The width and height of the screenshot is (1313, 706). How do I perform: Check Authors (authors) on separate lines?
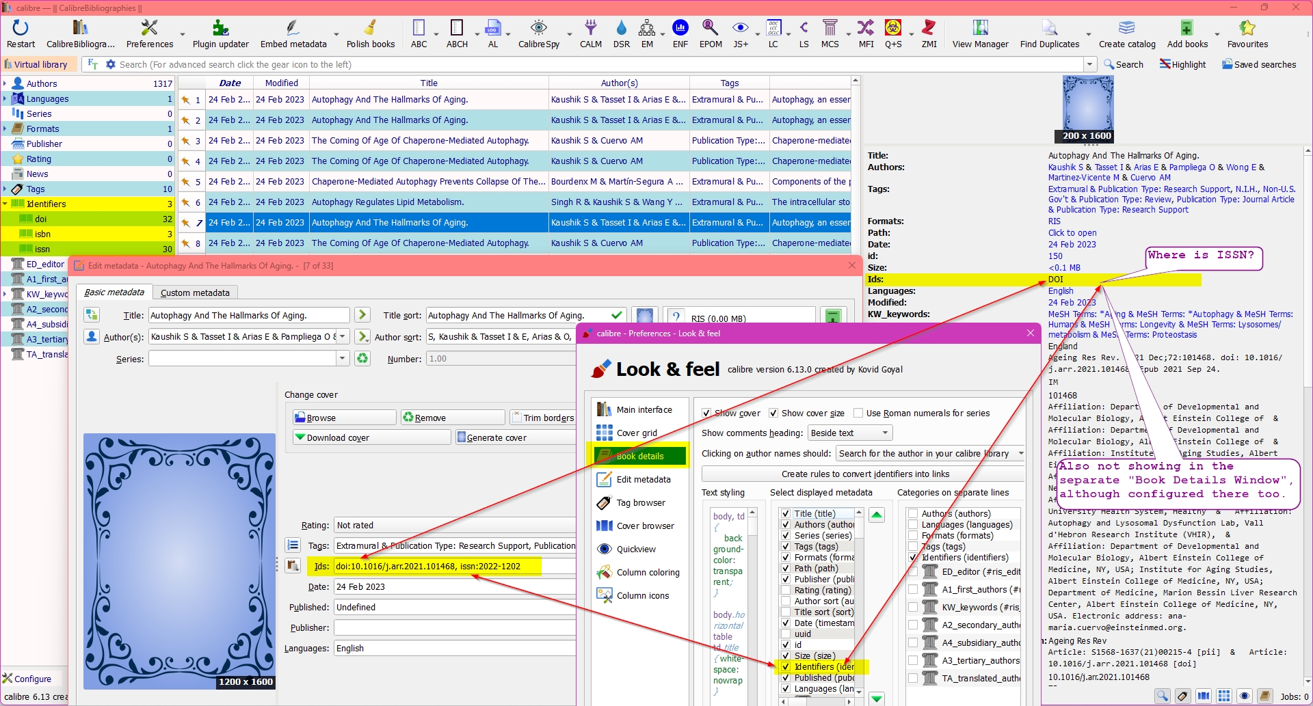click(x=913, y=513)
